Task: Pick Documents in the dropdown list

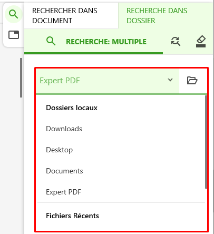Action: 64,171
